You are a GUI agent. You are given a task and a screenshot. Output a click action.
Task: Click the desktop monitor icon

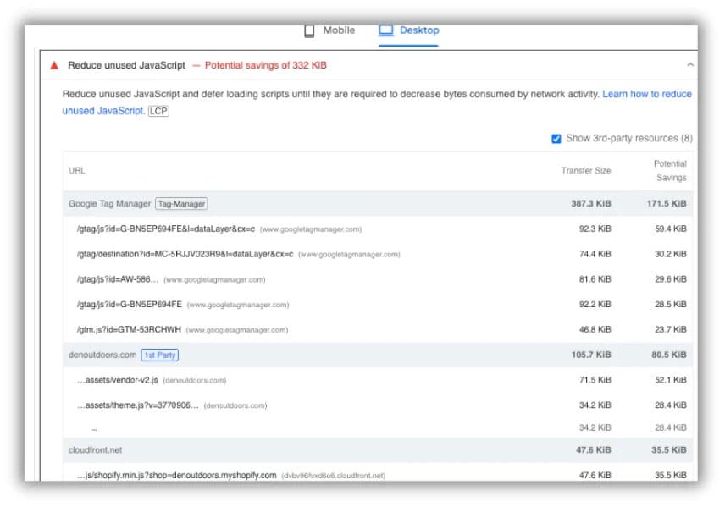[x=386, y=30]
